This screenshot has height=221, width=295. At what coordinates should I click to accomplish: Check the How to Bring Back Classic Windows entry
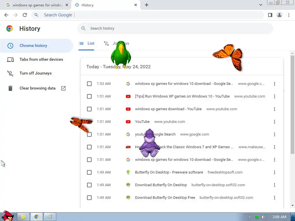[x=89, y=147]
